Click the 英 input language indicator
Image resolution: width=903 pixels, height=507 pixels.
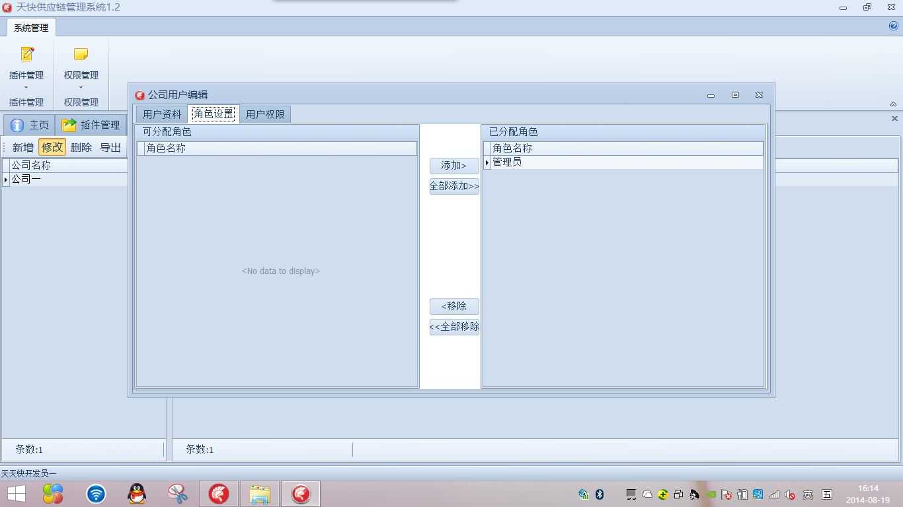coord(808,494)
